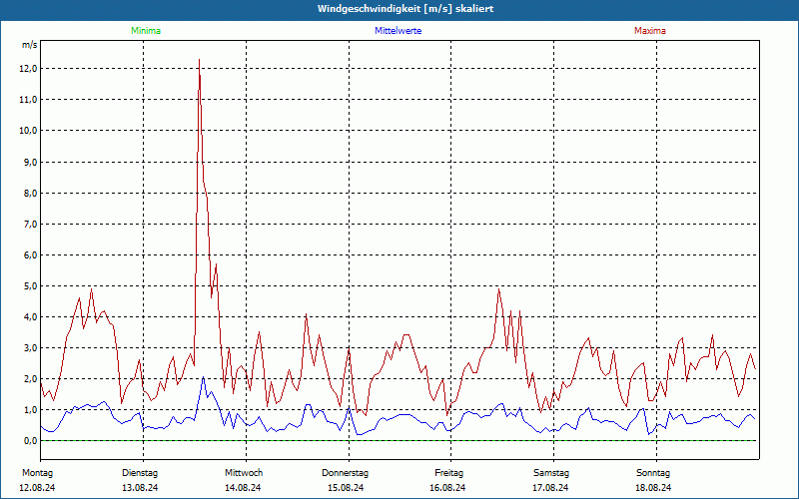Select the Dienstag 13.08.24 date label
This screenshot has width=799, height=499.
[x=140, y=480]
